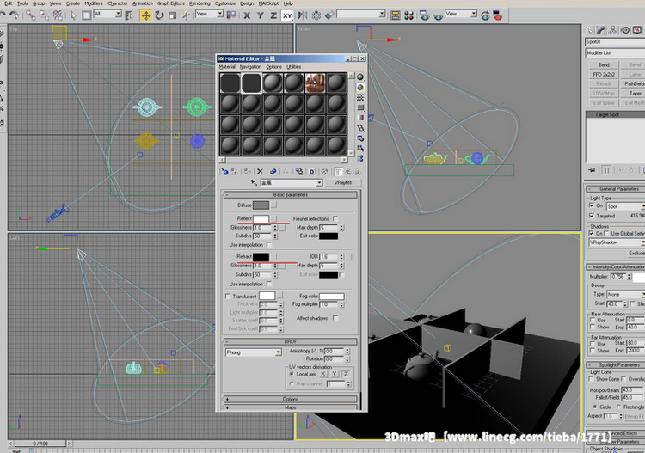Toggle the Targeted checkbox
The width and height of the screenshot is (645, 453).
[x=592, y=216]
